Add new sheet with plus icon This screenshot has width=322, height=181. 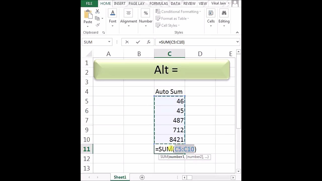[142, 177]
